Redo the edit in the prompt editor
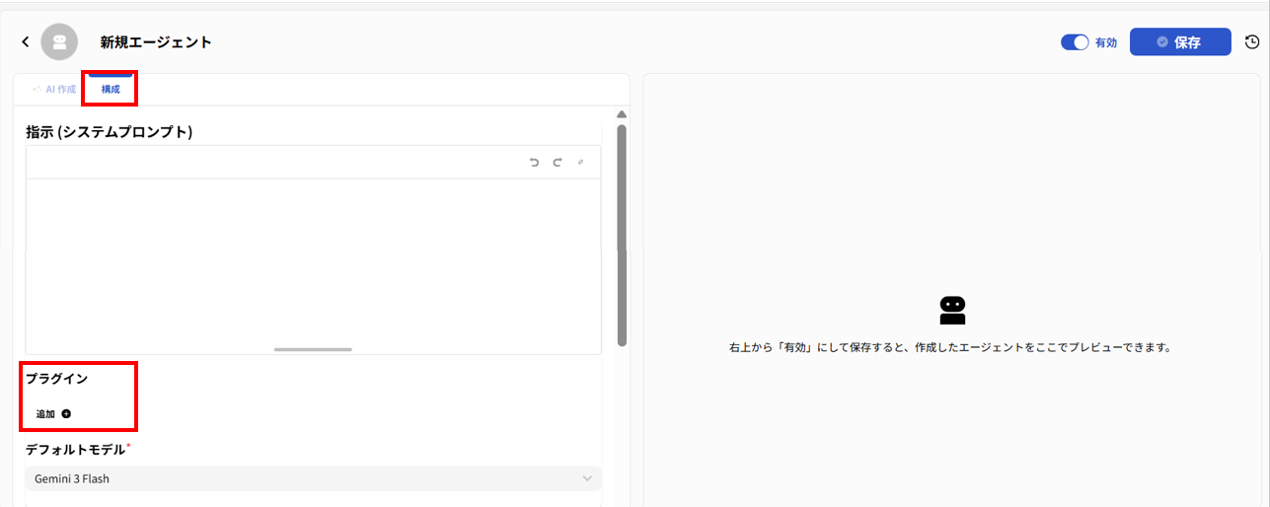 pyautogui.click(x=558, y=163)
